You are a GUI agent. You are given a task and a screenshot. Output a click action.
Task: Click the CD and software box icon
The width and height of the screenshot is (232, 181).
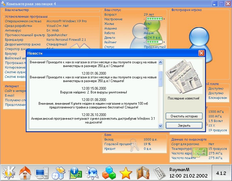[x=58, y=173]
